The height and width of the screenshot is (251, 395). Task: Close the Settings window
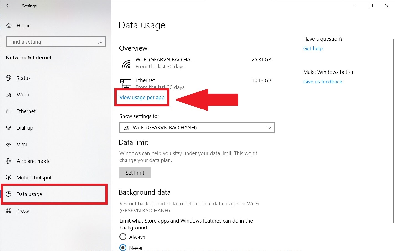point(387,6)
